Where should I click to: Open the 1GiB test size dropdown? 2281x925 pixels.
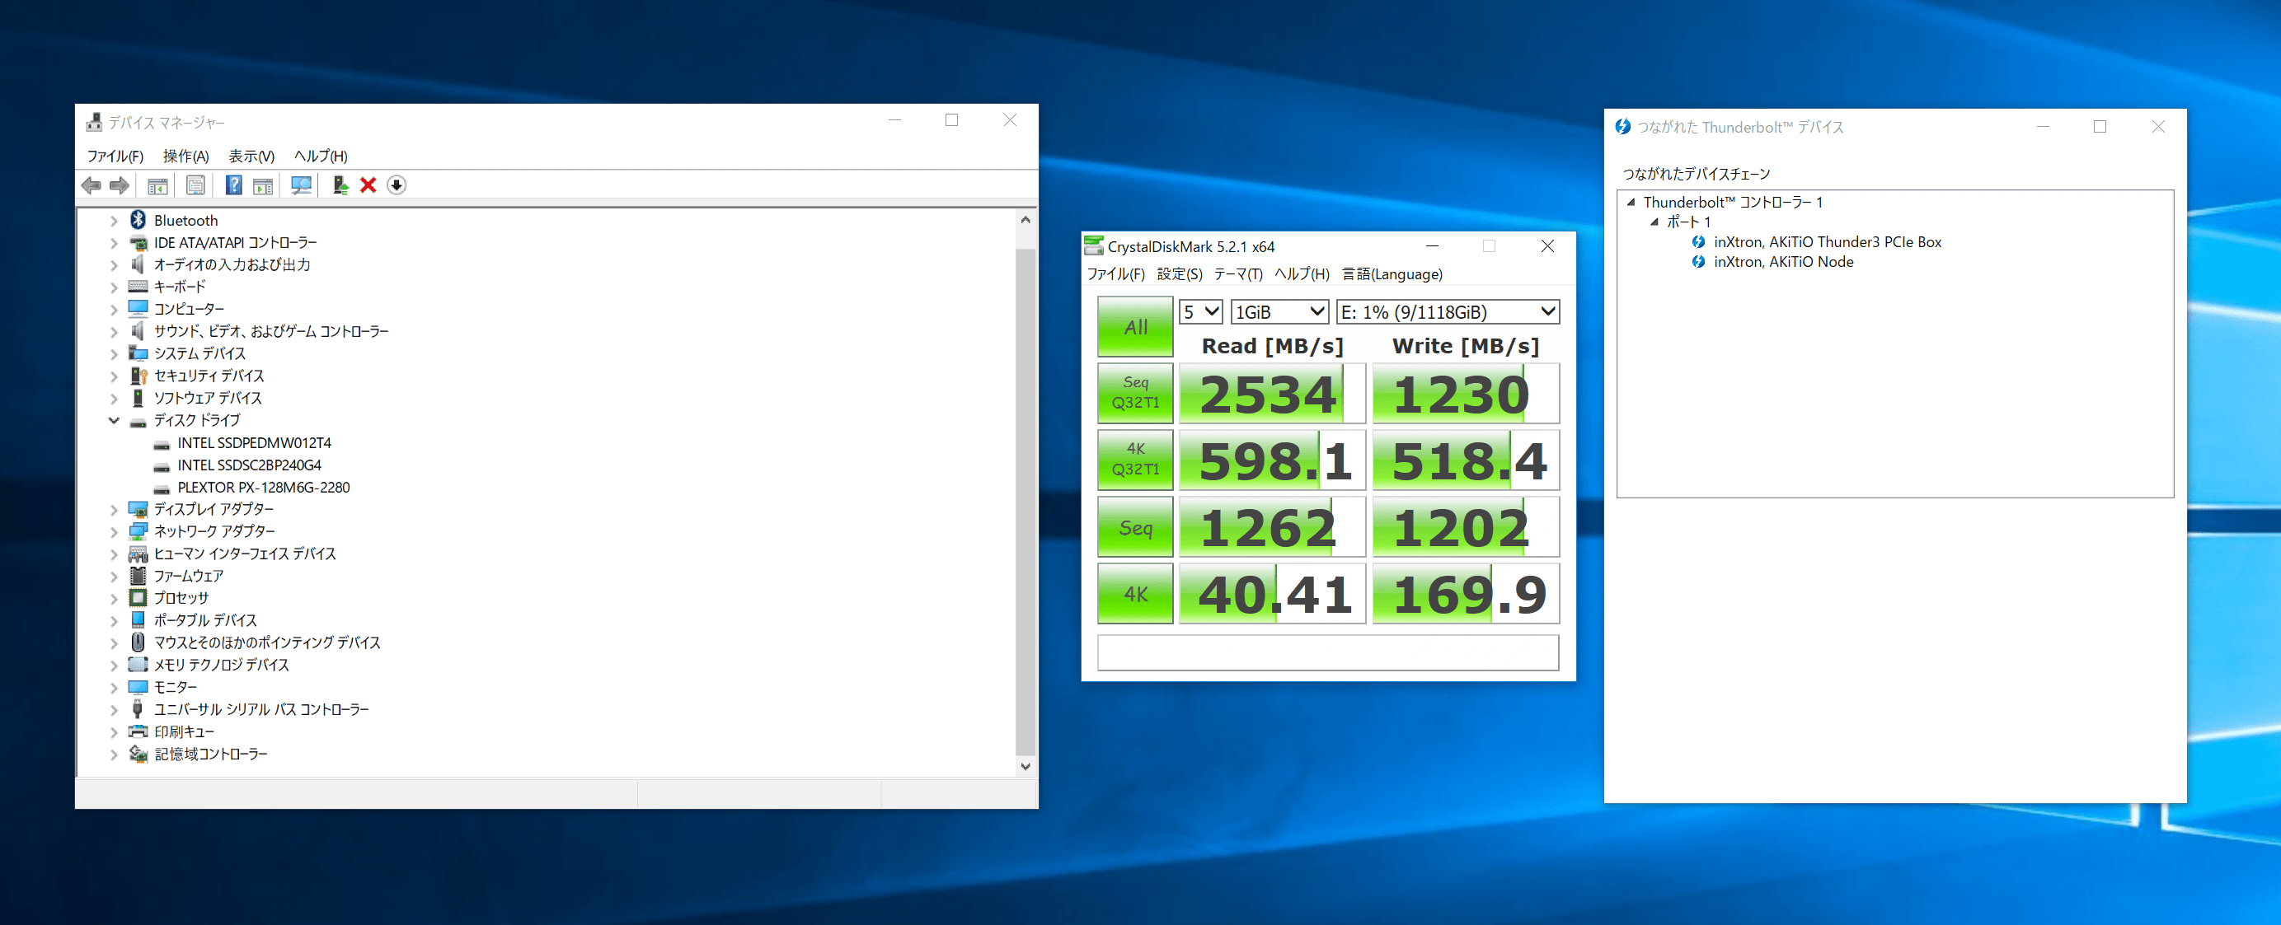click(1279, 311)
